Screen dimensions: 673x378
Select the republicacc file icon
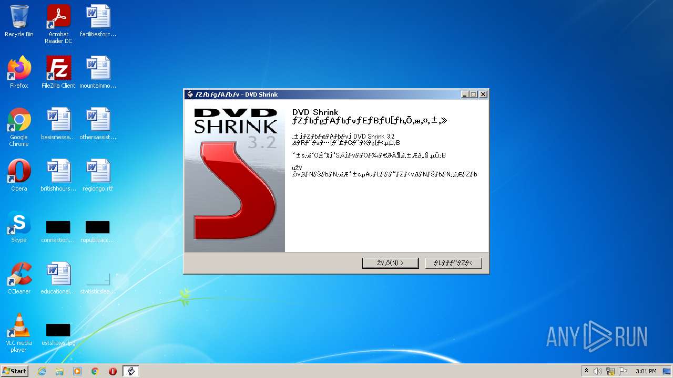pyautogui.click(x=98, y=231)
